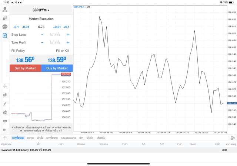Select the crosshair cursor tool
Screen dimensions: 237x166
pyautogui.click(x=5, y=86)
